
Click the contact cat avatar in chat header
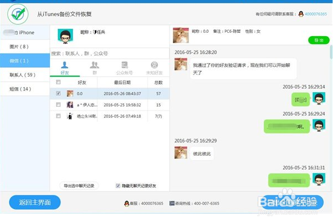point(181,35)
